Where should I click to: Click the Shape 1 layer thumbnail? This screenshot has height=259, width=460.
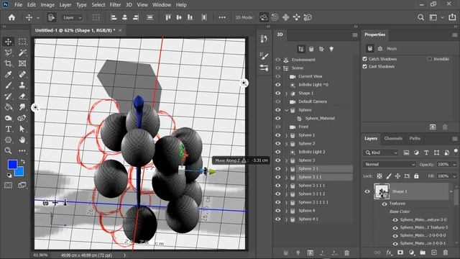coord(382,191)
